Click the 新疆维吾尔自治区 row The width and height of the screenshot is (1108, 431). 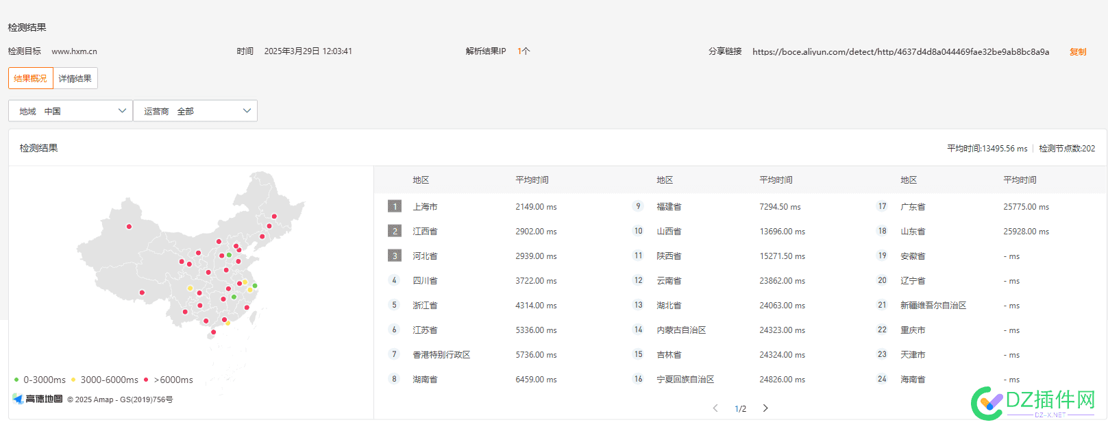point(984,305)
